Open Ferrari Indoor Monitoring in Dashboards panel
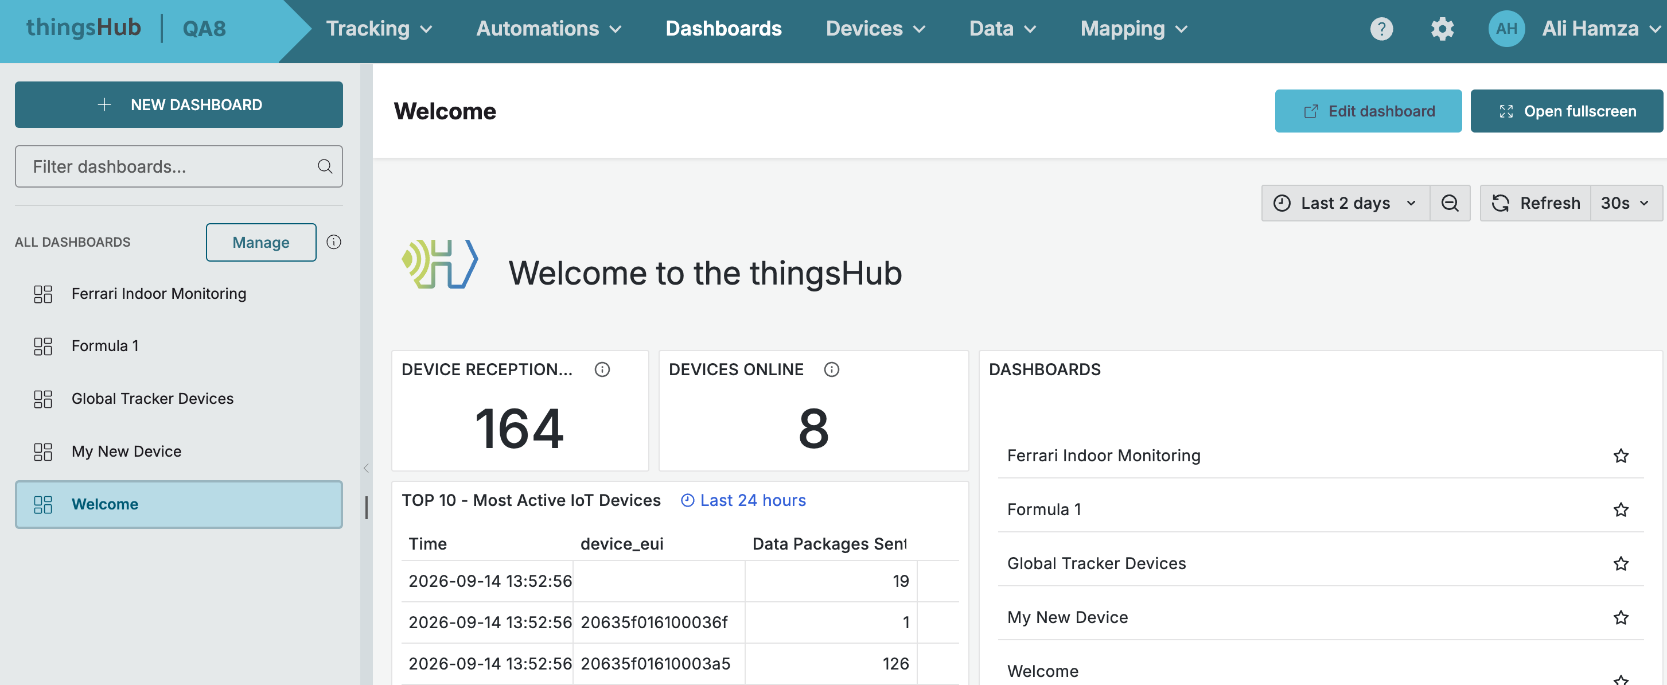This screenshot has height=685, width=1667. (1103, 456)
